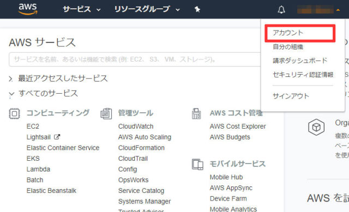
Task: Open the notification bell icon
Action: tap(281, 10)
